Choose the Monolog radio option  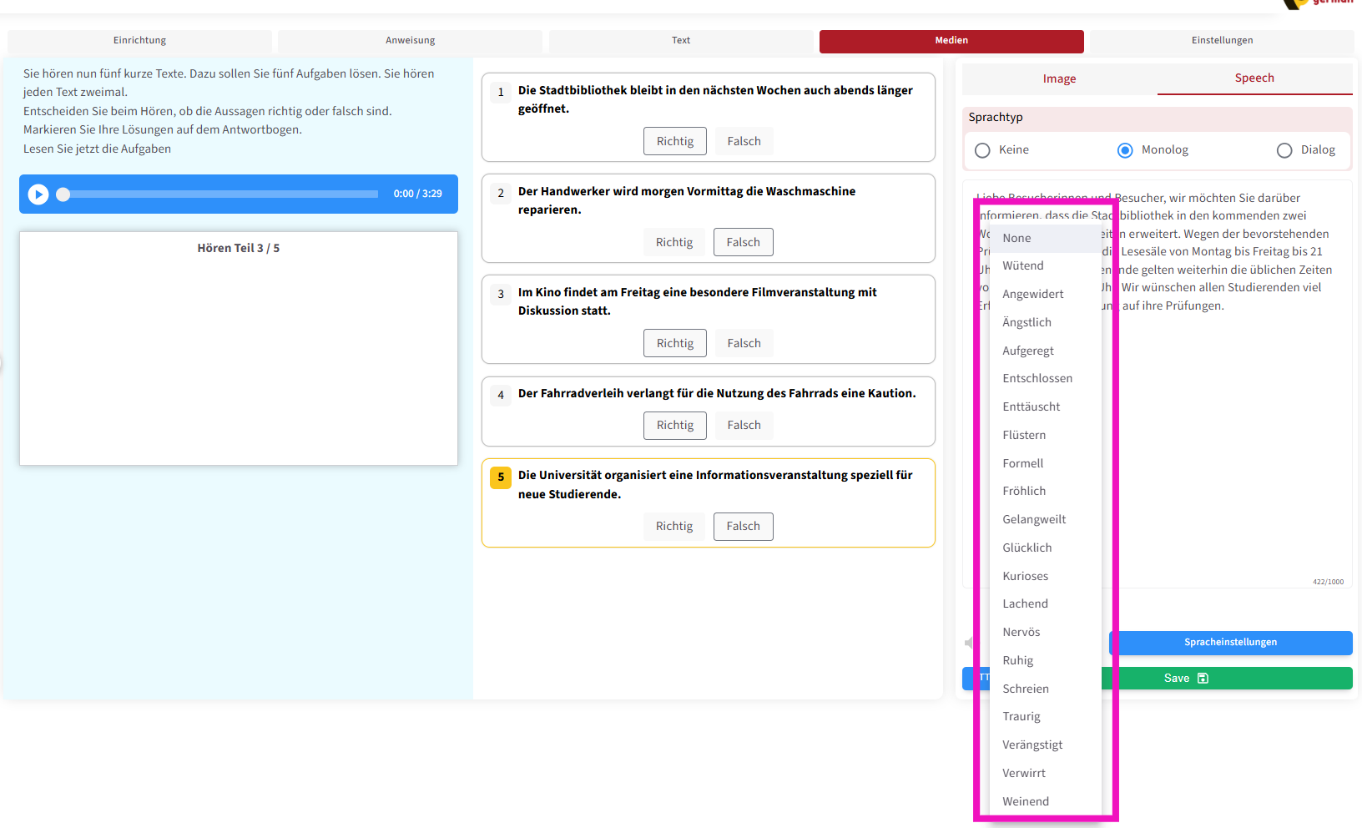tap(1125, 150)
